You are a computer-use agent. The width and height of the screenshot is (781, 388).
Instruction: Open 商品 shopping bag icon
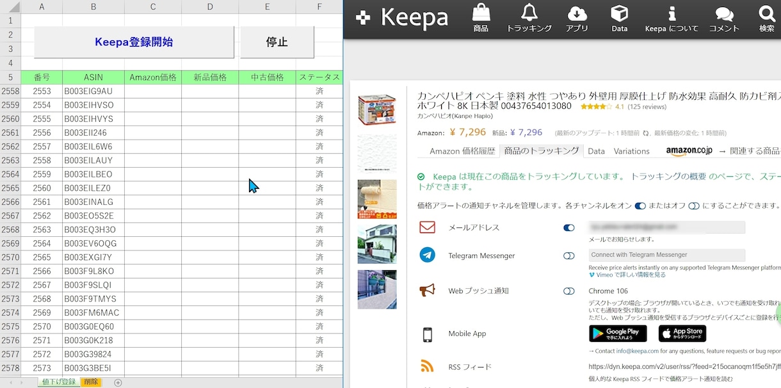point(481,13)
